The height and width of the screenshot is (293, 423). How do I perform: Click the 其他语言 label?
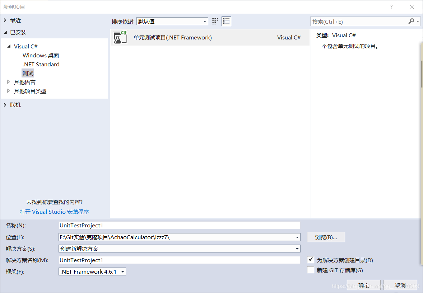[x=24, y=82]
